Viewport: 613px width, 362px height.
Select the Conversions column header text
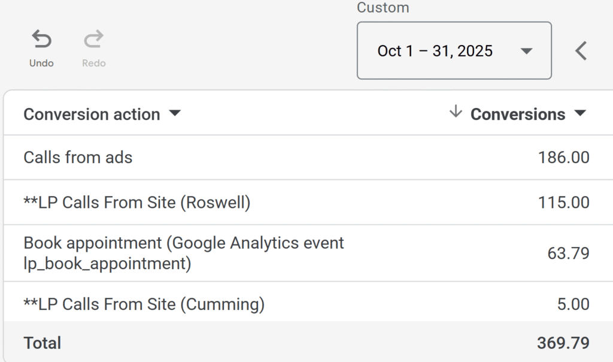518,114
